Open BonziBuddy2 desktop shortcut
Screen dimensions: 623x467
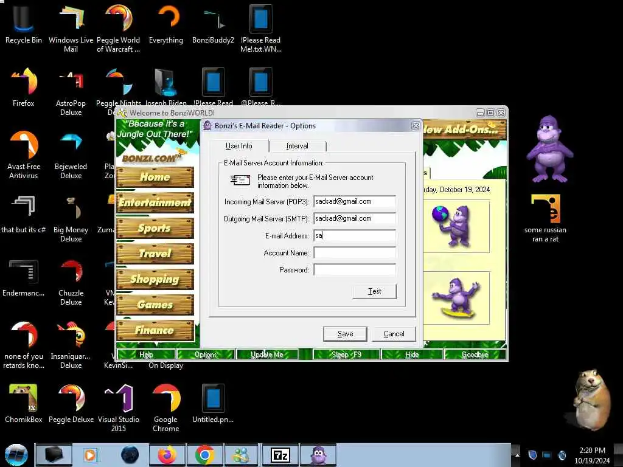point(213,24)
